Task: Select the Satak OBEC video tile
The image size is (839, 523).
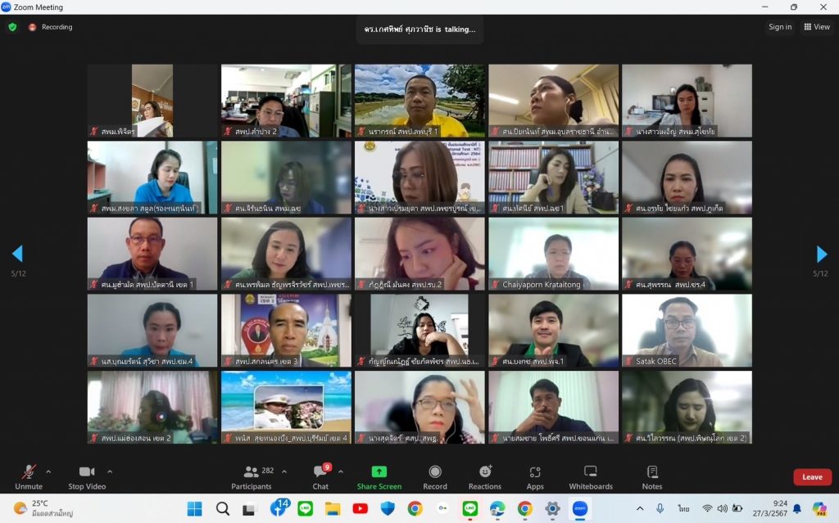Action: tap(687, 331)
